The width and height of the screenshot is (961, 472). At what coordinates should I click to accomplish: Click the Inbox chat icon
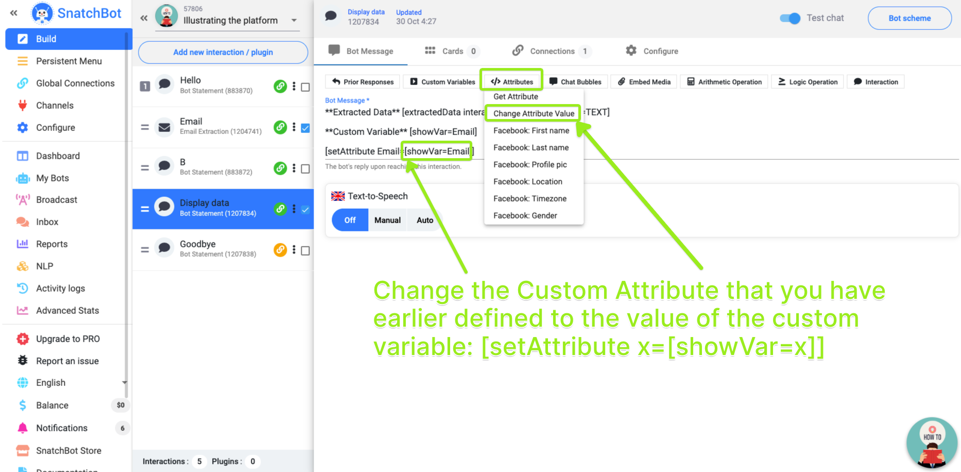22,222
